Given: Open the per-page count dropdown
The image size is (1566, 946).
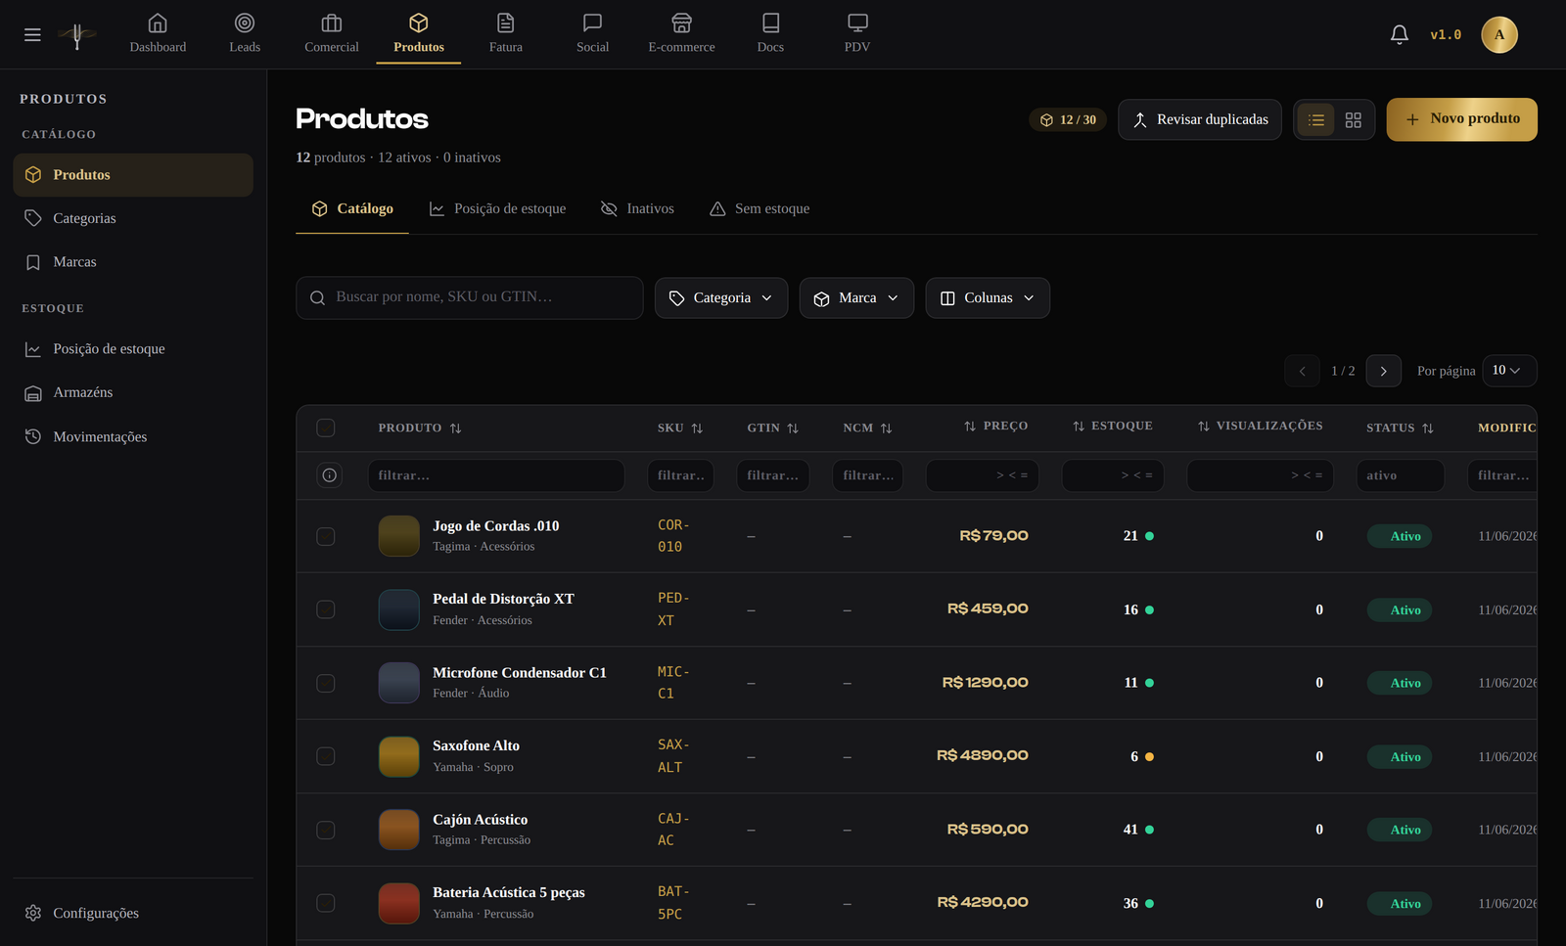Looking at the screenshot, I should pos(1509,371).
